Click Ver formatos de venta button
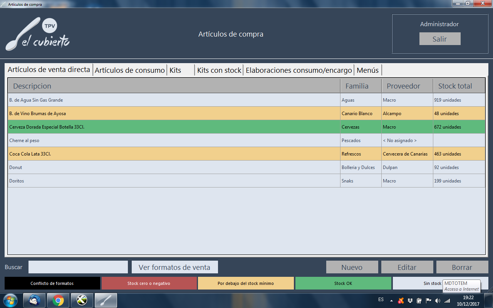This screenshot has height=308, width=493. [x=174, y=267]
